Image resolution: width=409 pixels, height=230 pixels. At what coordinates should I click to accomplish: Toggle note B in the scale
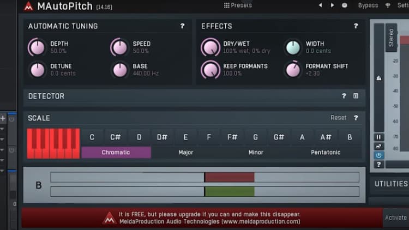coord(350,137)
